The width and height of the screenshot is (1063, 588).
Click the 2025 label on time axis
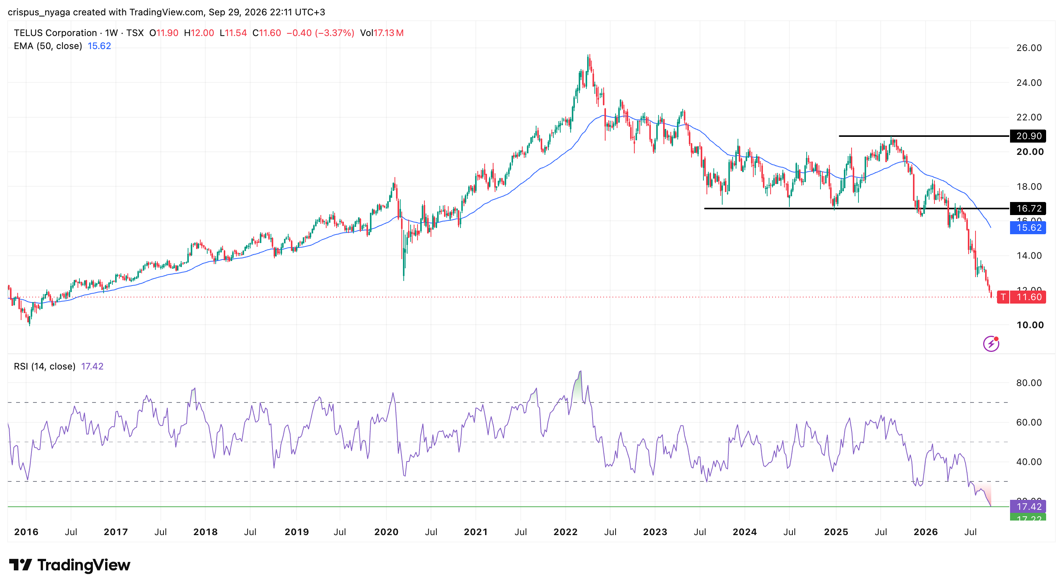[836, 532]
